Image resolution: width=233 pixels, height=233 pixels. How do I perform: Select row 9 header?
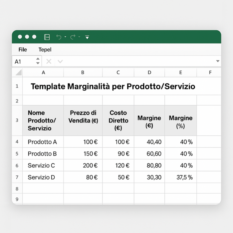(17, 199)
